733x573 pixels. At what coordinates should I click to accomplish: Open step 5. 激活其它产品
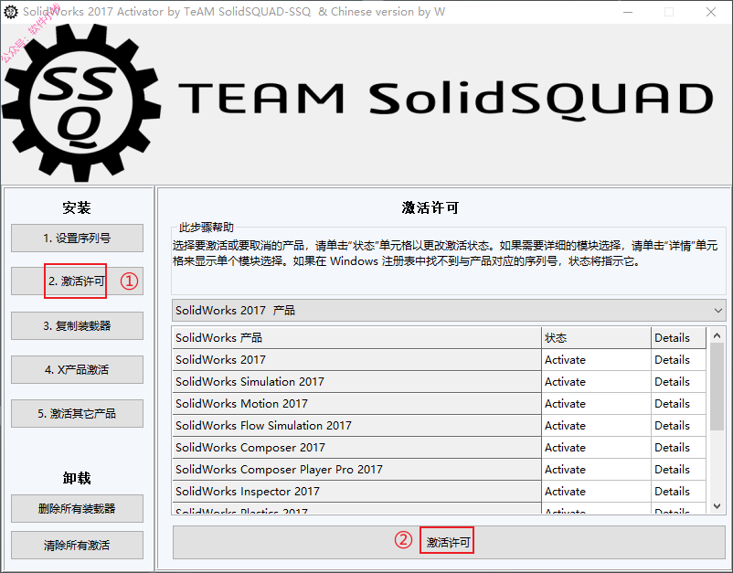point(77,414)
